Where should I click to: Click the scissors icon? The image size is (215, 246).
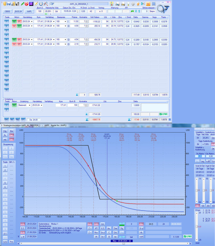click(x=143, y=4)
